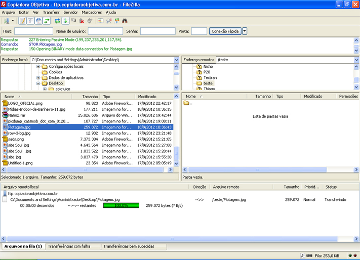This screenshot has width=360, height=260.
Task: Collapse the Desktop folder tree node
Action: coord(38,83)
